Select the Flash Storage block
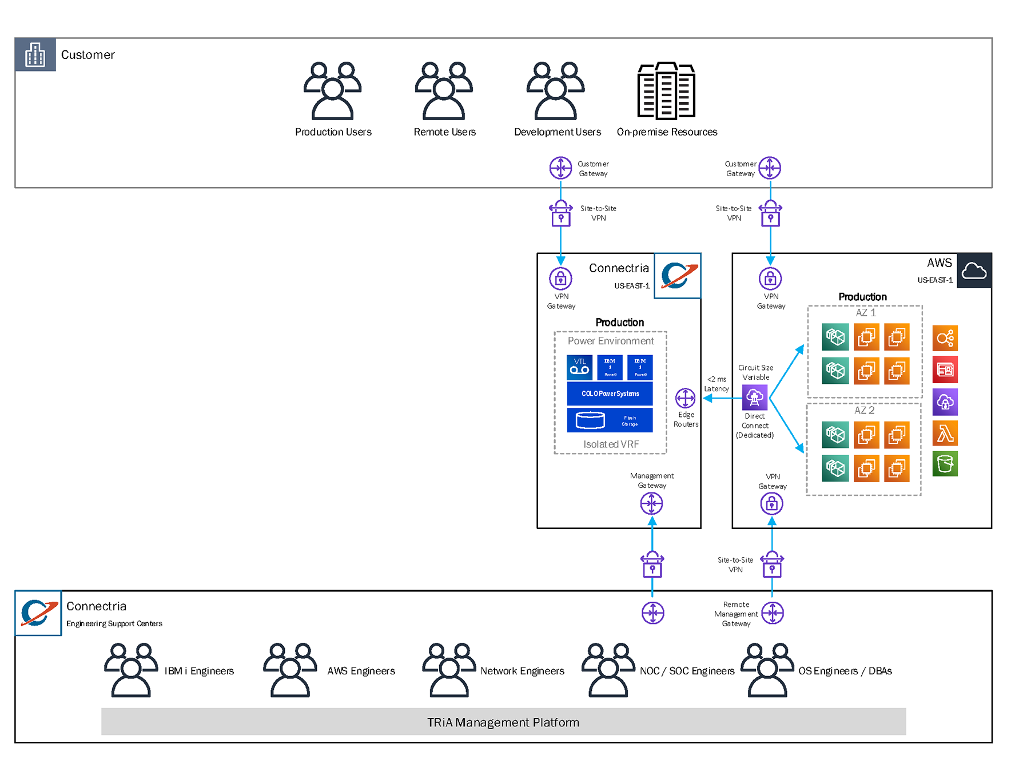Viewport: 1011px width, 783px height. click(610, 420)
